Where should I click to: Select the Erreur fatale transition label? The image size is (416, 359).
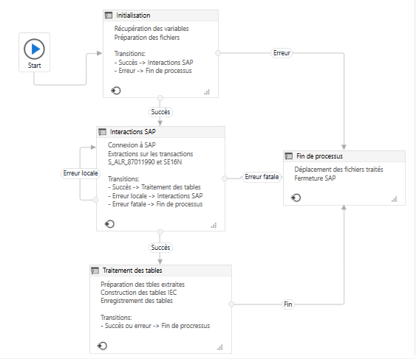[x=262, y=177]
